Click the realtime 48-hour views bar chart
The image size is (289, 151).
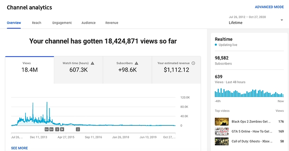click(x=249, y=93)
